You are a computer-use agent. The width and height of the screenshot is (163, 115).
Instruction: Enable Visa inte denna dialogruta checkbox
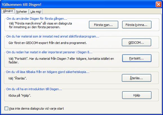(6, 109)
